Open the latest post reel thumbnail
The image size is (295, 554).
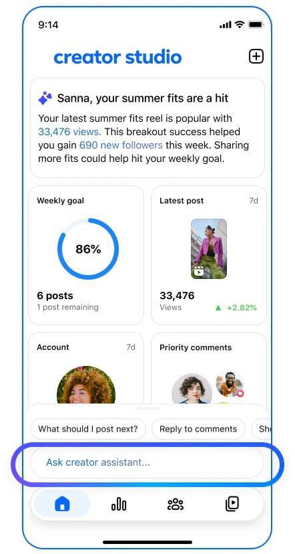pyautogui.click(x=209, y=249)
